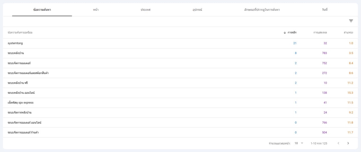Switch to the หน้า tab
361x152 pixels.
click(x=96, y=10)
